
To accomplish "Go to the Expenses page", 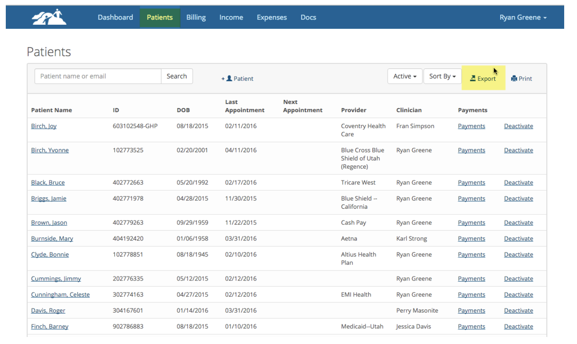I will pyautogui.click(x=272, y=17).
